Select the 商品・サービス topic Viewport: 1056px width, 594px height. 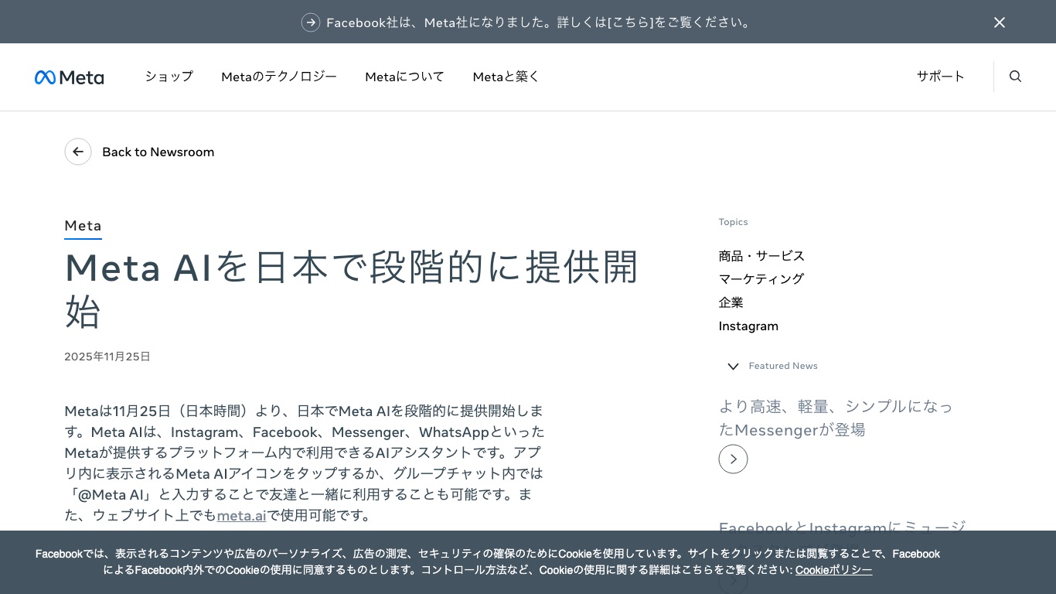pyautogui.click(x=761, y=255)
